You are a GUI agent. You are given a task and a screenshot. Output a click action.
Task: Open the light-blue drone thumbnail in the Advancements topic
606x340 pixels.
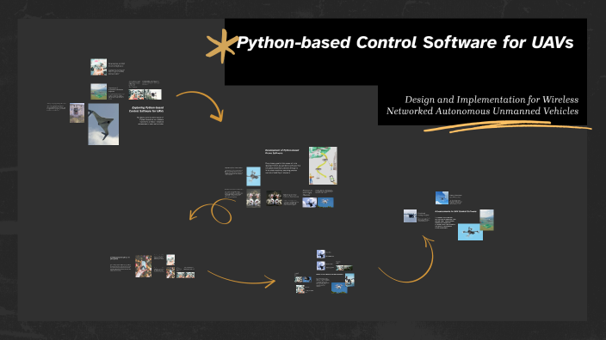[x=470, y=232]
